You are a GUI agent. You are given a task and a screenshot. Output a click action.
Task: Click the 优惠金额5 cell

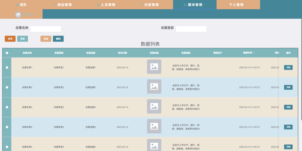coord(91,147)
